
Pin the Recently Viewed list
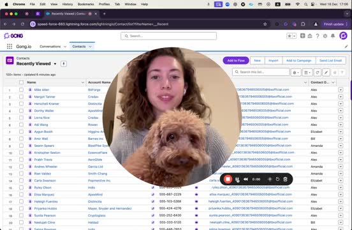pyautogui.click(x=64, y=64)
